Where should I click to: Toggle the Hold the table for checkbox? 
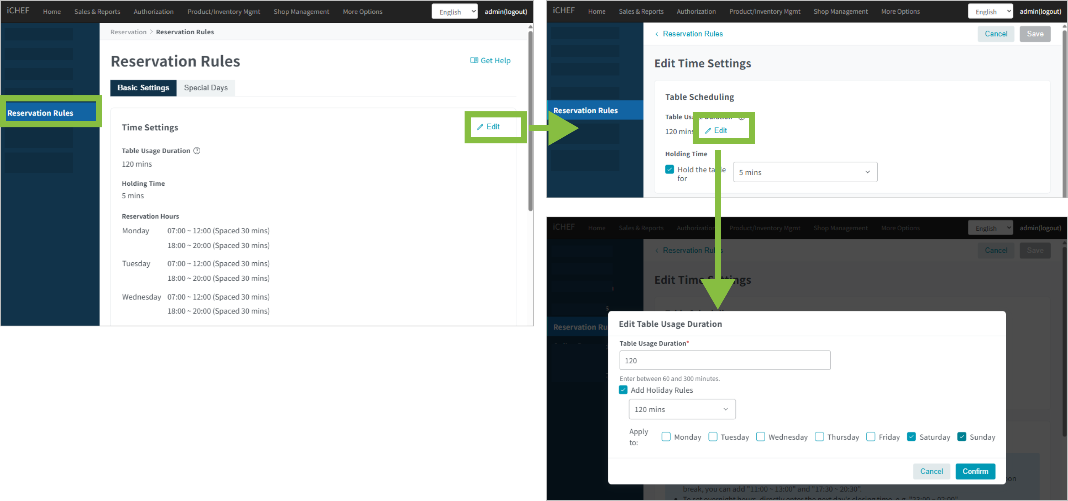point(669,170)
